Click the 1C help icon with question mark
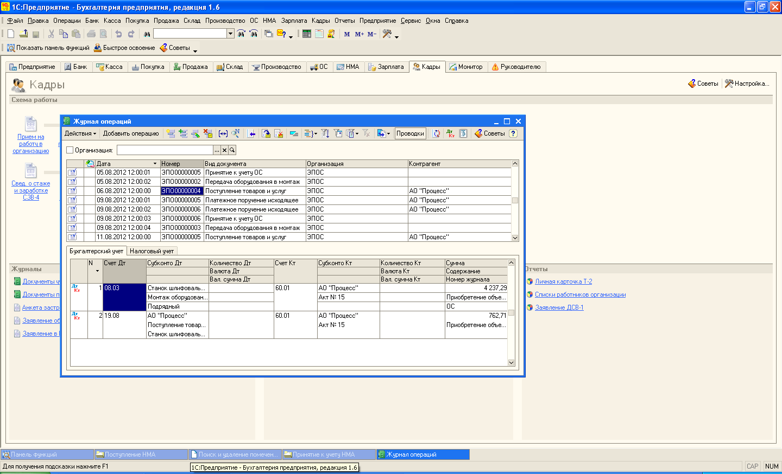The image size is (782, 474). [x=281, y=34]
